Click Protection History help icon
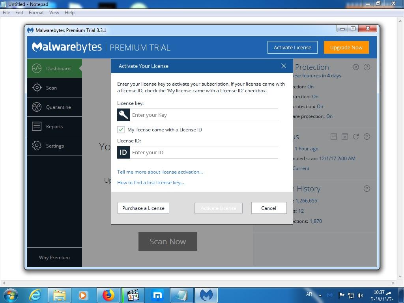Screen dimensions: 404x303 [367, 189]
